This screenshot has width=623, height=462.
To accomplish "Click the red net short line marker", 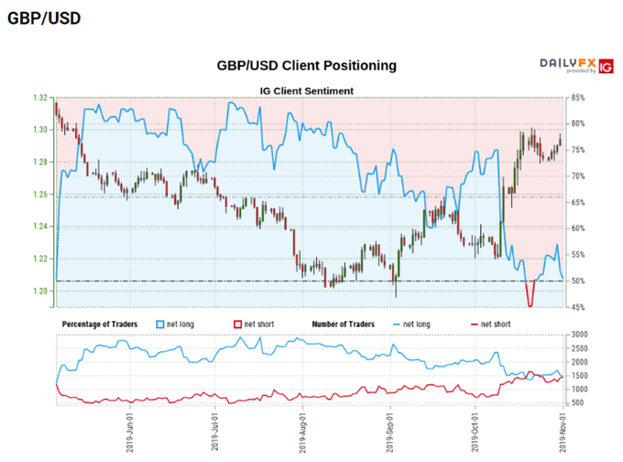I will point(474,324).
